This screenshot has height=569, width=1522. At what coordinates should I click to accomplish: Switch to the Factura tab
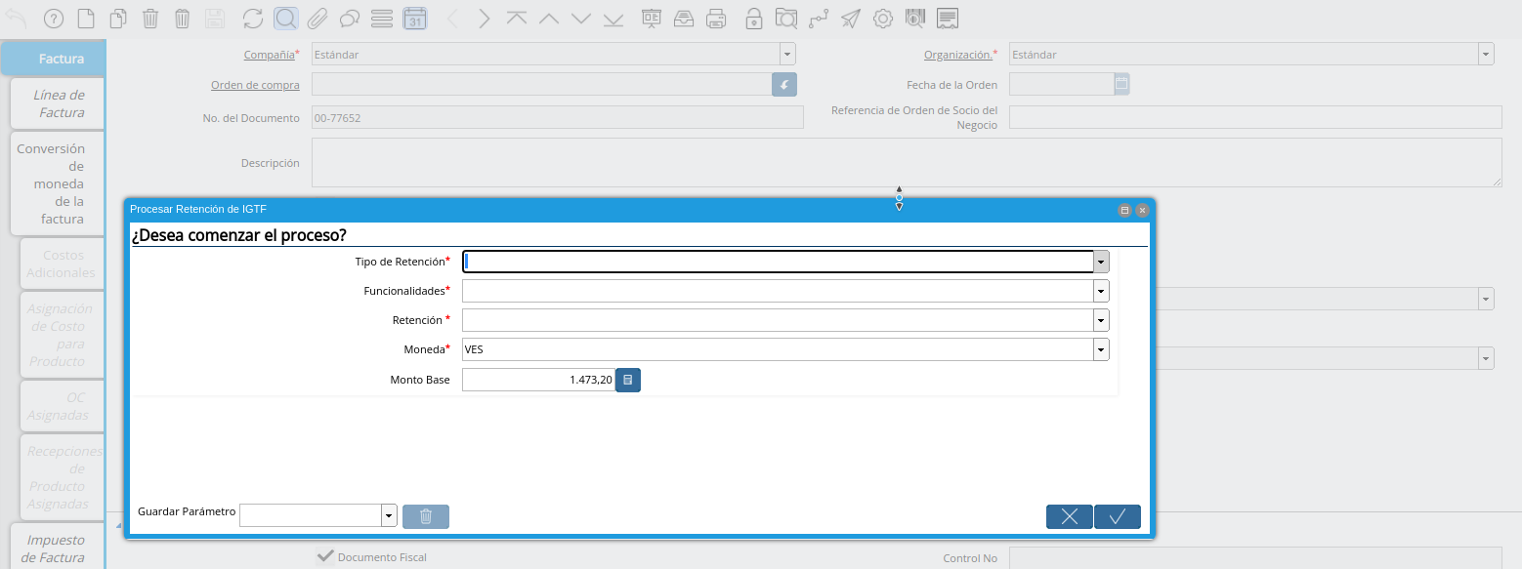point(54,59)
